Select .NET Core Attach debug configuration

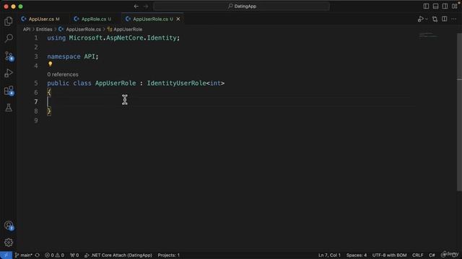[118, 255]
